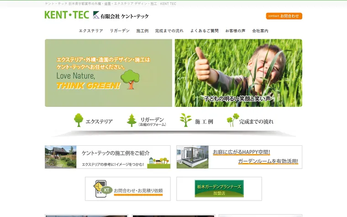This screenshot has height=217, width=347.
Task: Click the 完成までの流れ text beside the clover
Action: [x=256, y=122]
